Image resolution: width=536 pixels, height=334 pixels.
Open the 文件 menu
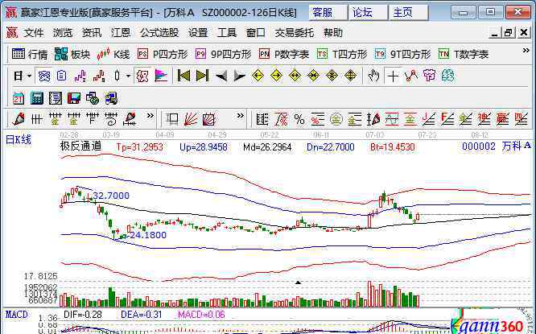pyautogui.click(x=34, y=33)
